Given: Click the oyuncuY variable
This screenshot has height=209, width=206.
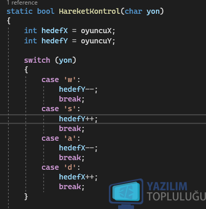Looking at the screenshot, I should [x=96, y=41].
